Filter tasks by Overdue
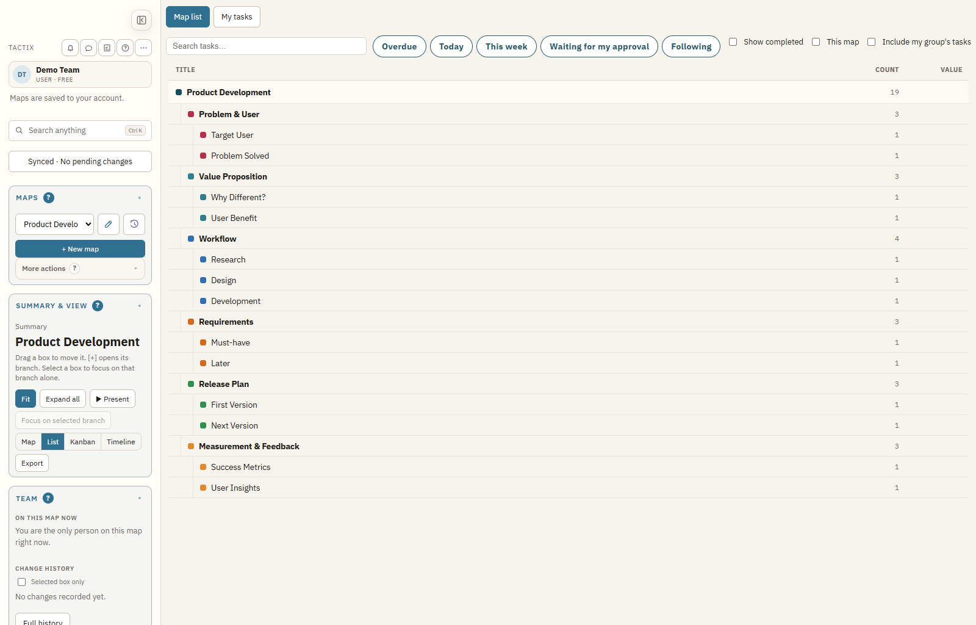This screenshot has height=625, width=976. click(x=400, y=46)
